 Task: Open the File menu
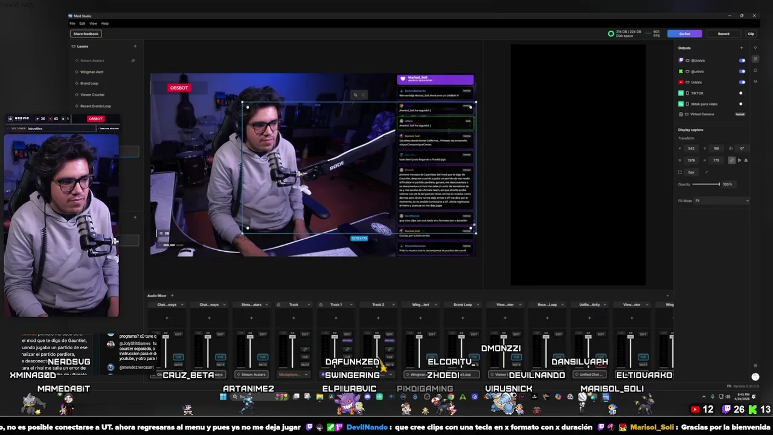72,23
